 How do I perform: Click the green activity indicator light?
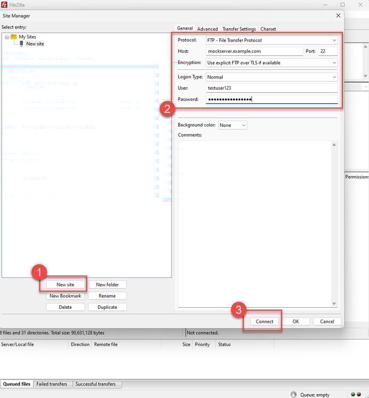353,394
